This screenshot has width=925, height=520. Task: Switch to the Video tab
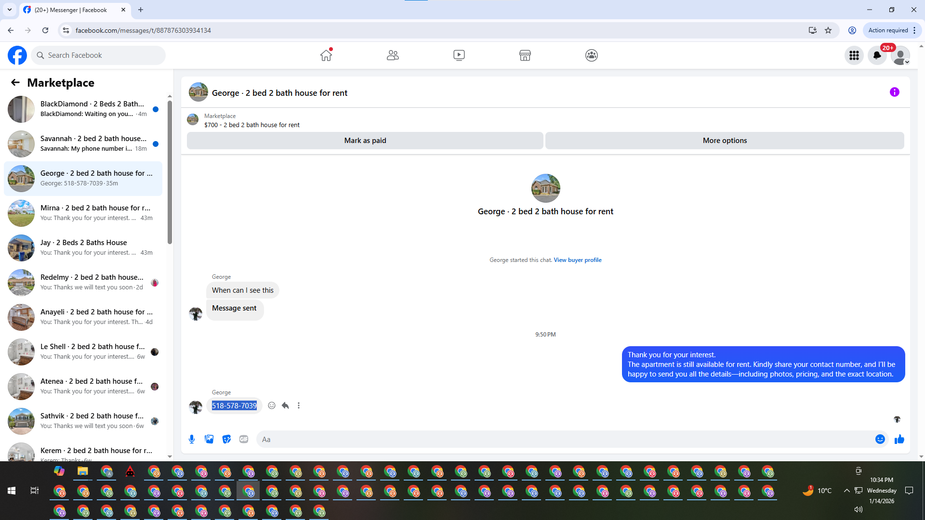pos(459,55)
